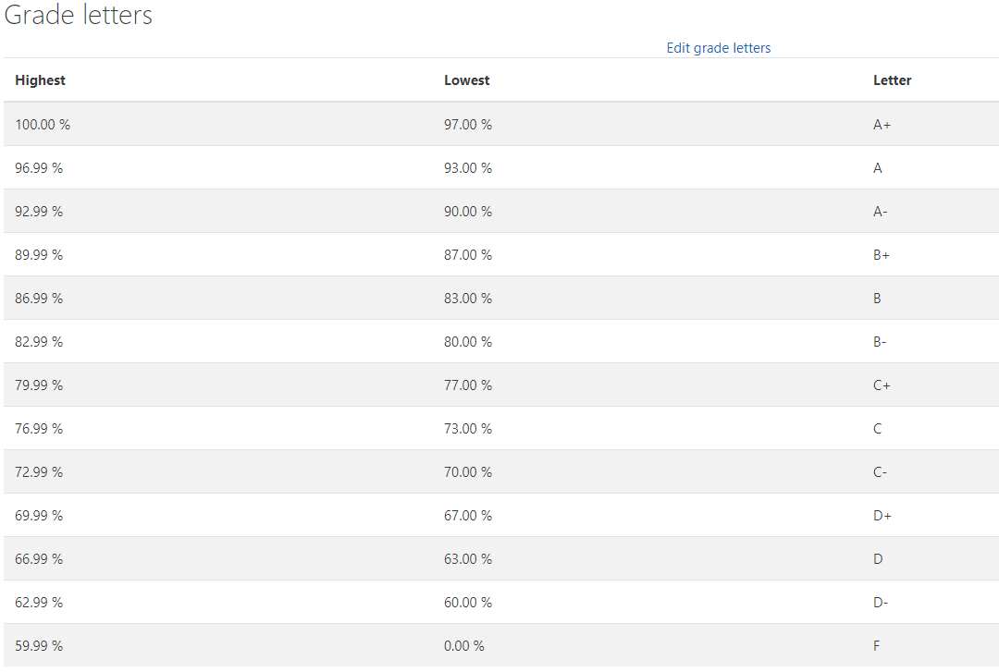The width and height of the screenshot is (999, 672).
Task: Select the 97.00 % lowest boundary
Action: coord(468,124)
